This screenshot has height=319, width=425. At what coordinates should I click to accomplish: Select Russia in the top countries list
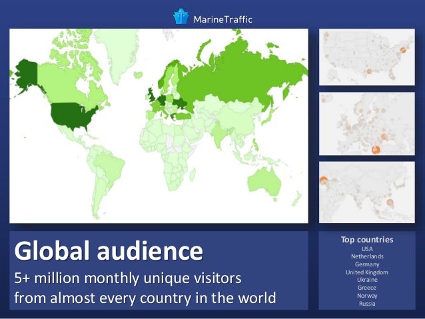[x=367, y=304]
